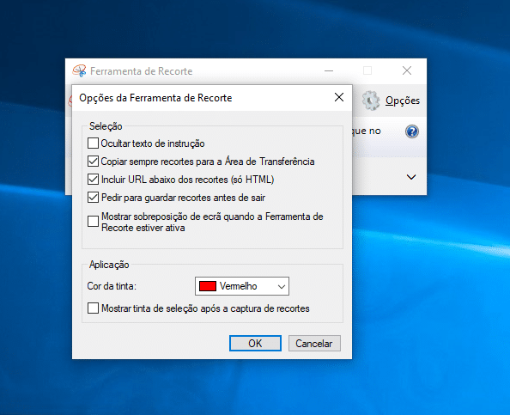Enable Mostrar sobreposição de ecrã checkbox
Viewport: 510px width, 415px height.
pos(93,222)
